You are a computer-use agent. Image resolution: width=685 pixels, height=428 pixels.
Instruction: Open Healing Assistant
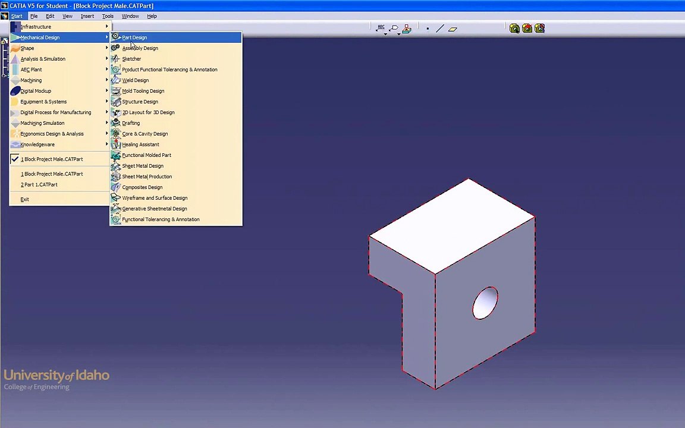175,144
